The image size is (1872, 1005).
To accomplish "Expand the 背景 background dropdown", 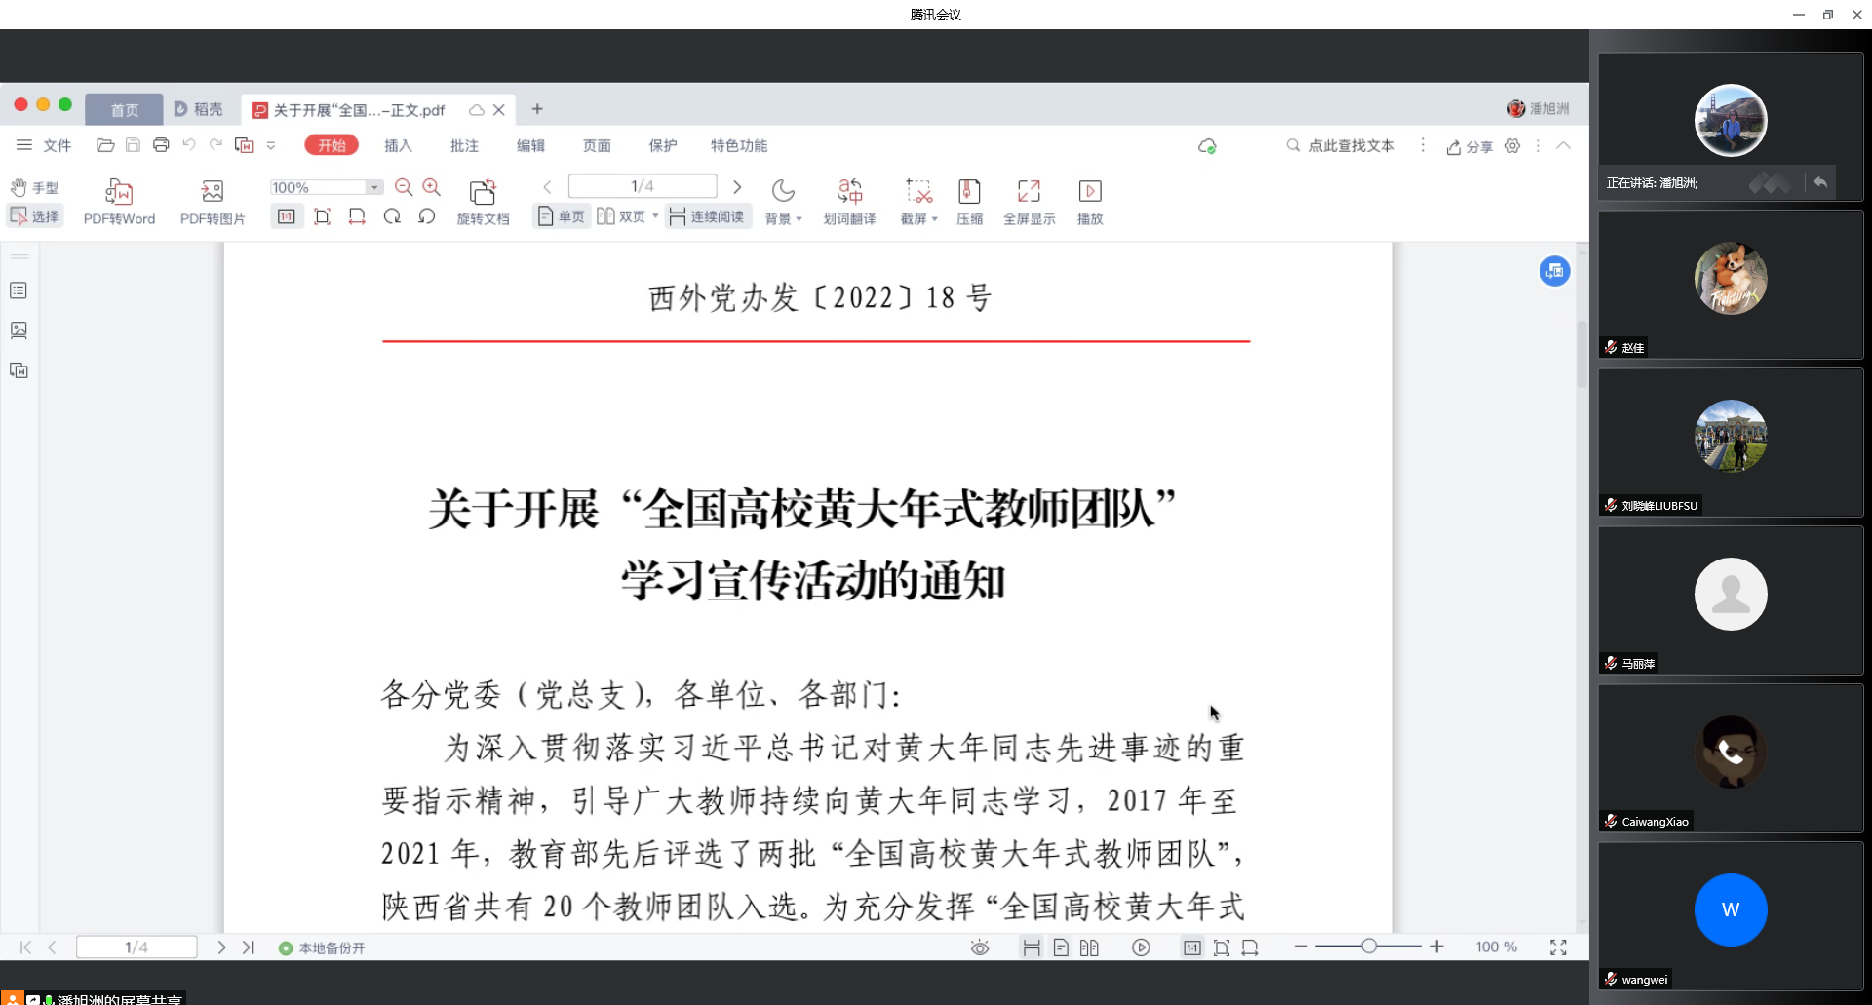I will pyautogui.click(x=784, y=218).
